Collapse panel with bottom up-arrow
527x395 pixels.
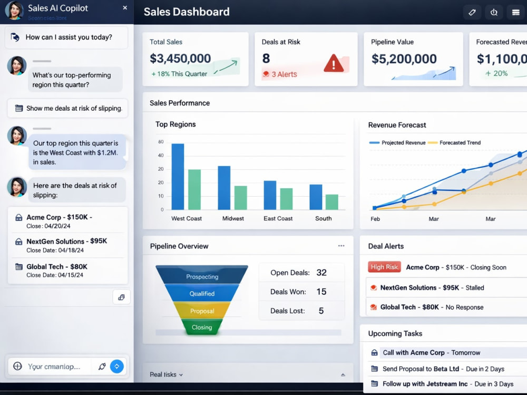coord(343,375)
